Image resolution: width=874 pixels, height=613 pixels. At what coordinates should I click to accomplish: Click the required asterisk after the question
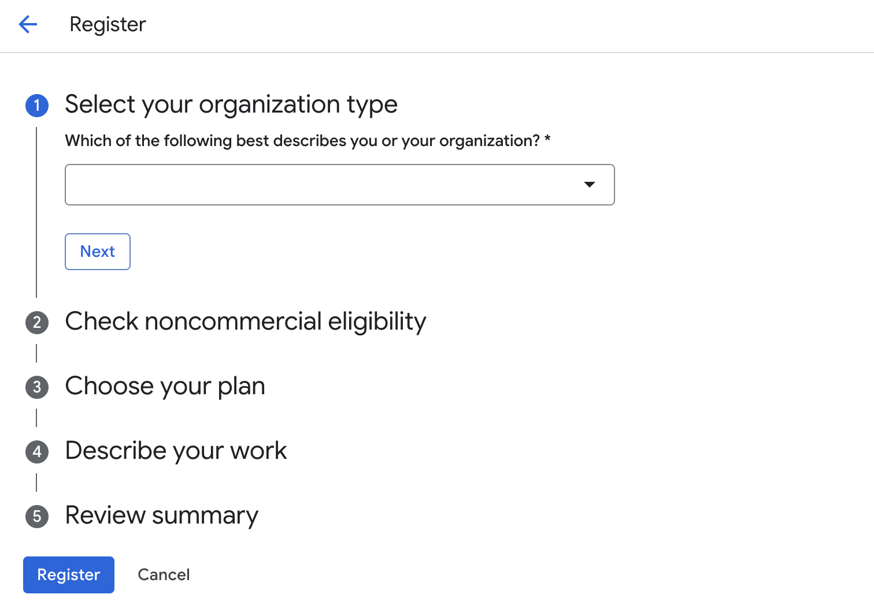(x=547, y=140)
